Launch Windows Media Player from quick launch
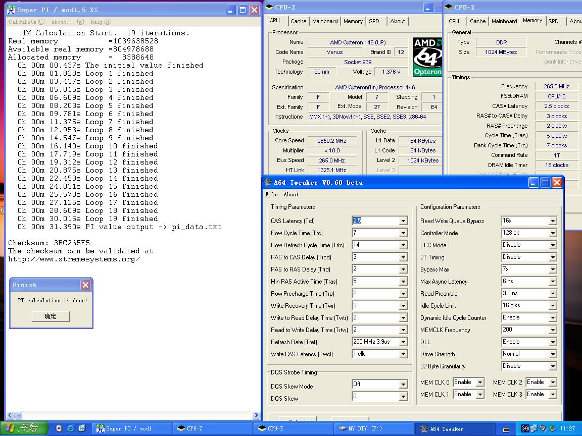Screen dimensions: 582x436 pos(59,428)
